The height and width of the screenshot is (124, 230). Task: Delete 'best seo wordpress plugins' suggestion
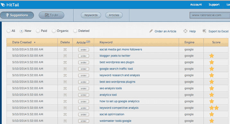pos(65,82)
